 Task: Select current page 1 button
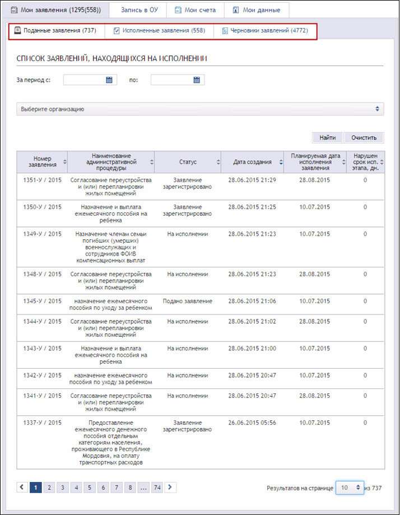click(35, 488)
